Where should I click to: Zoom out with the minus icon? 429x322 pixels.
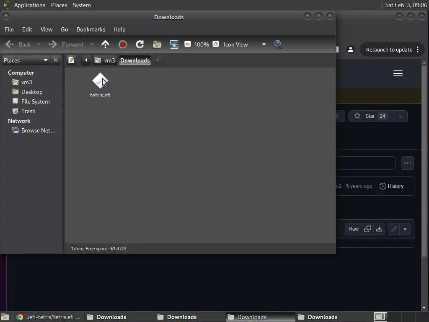(x=188, y=44)
